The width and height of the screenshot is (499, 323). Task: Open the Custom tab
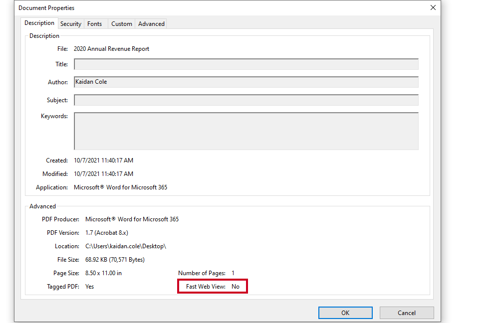122,24
